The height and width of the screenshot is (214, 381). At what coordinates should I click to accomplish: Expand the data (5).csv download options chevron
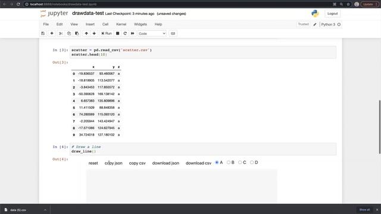pyautogui.click(x=45, y=210)
